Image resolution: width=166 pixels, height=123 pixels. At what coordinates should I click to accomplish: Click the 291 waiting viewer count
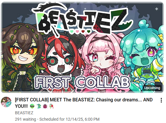click(x=25, y=119)
